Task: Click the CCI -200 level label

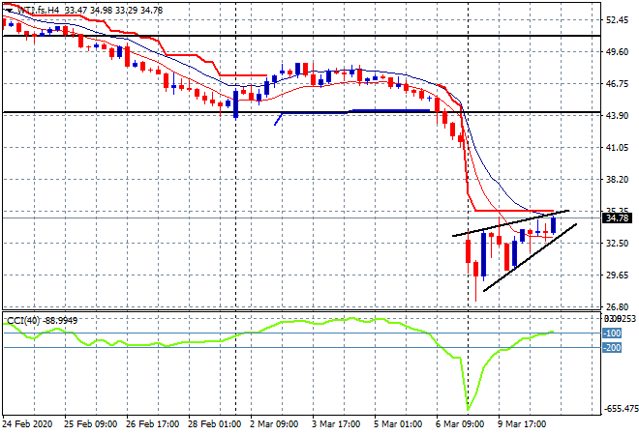Action: pos(612,347)
